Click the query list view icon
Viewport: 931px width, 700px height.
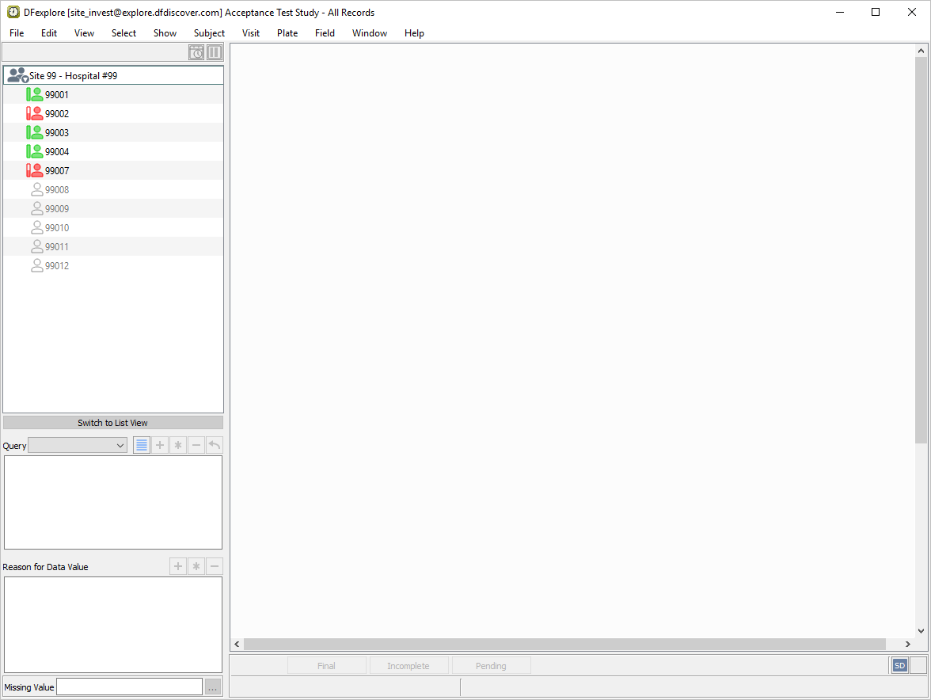(x=142, y=445)
